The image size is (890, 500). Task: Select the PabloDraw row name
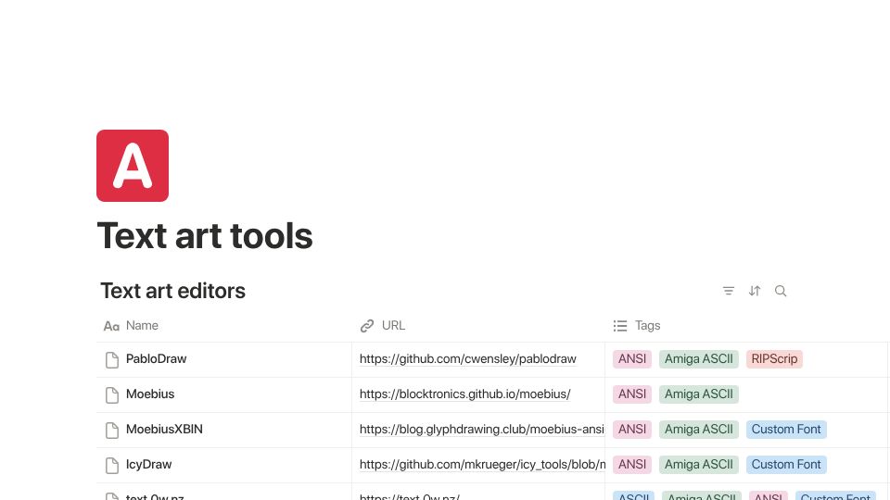[x=156, y=359]
